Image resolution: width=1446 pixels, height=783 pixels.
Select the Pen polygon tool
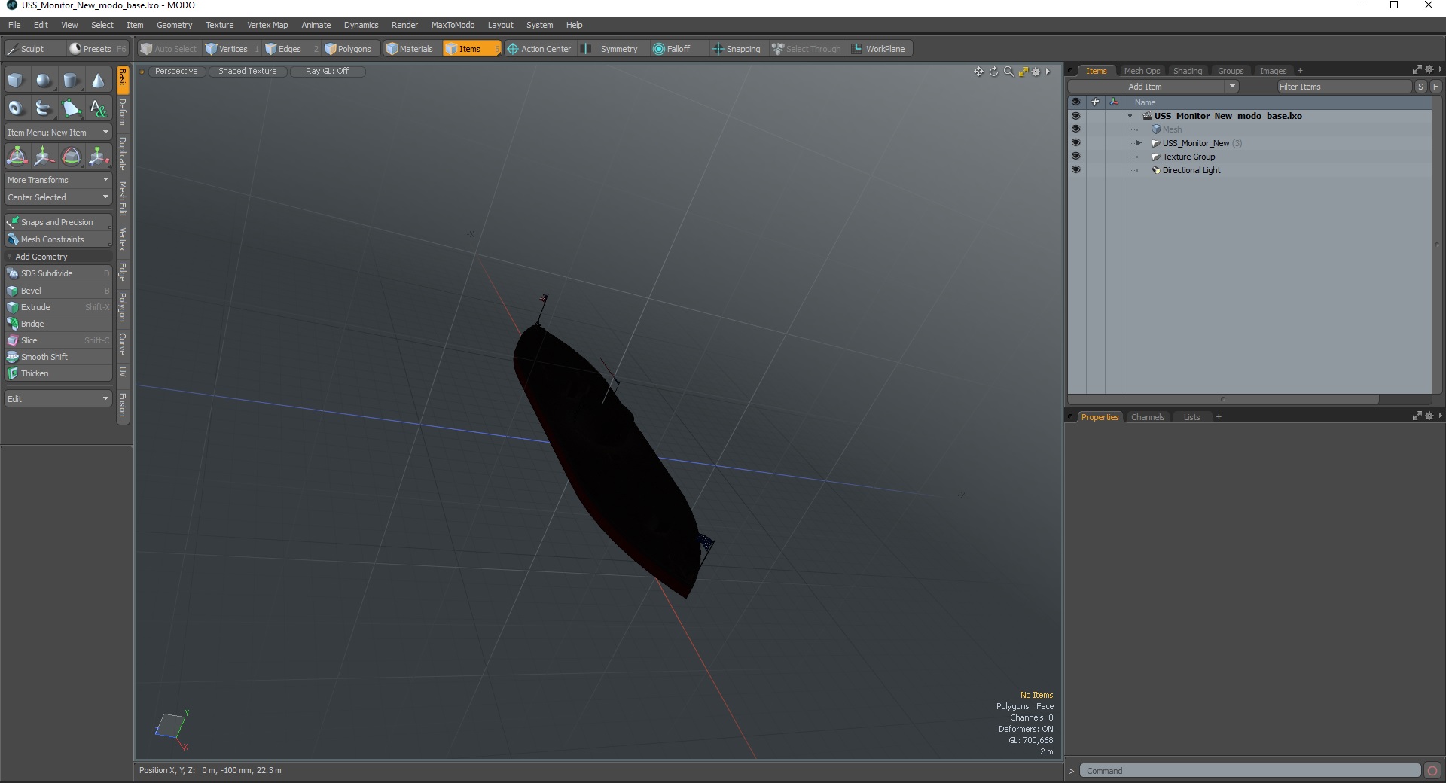[71, 108]
